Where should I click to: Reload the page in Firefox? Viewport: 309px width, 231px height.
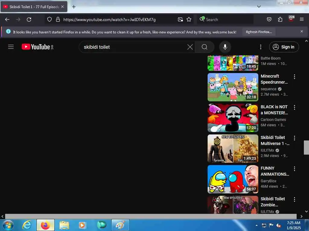tap(29, 20)
